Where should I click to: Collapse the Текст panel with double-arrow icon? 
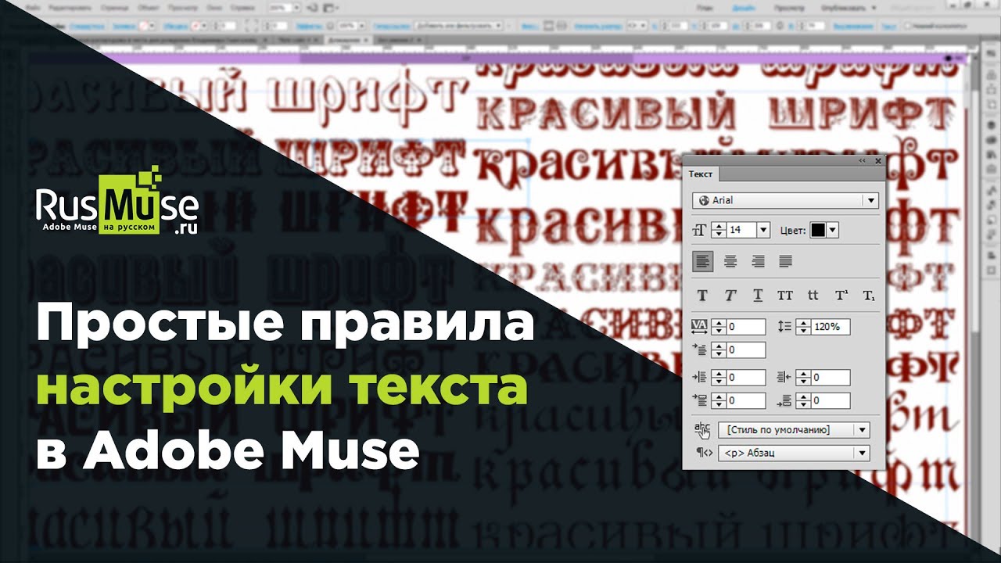pyautogui.click(x=863, y=160)
